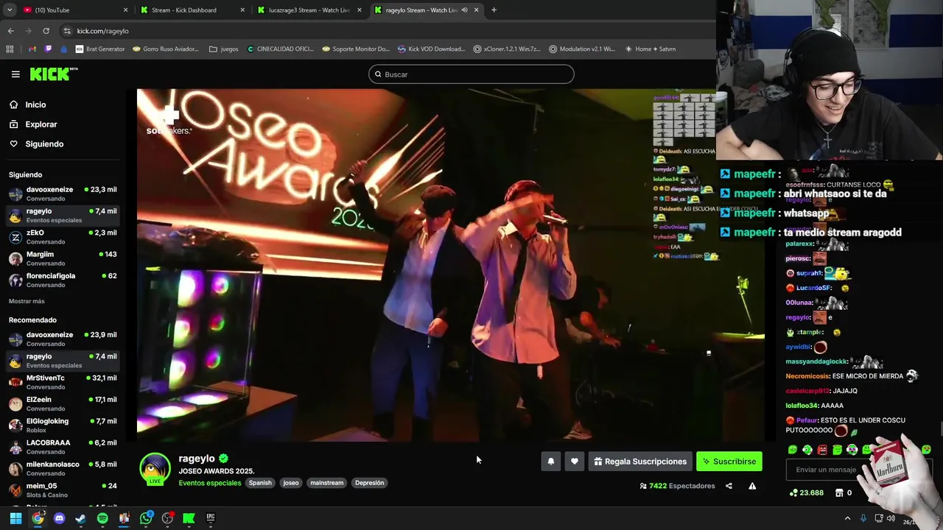Open juegos bookmarks folder
The height and width of the screenshot is (530, 943).
224,49
